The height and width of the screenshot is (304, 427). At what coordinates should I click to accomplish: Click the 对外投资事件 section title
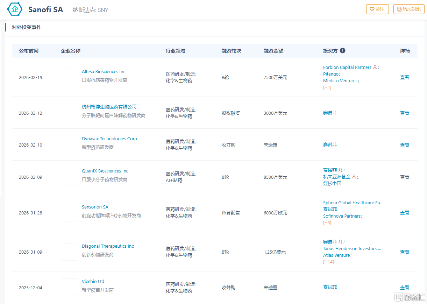[x=27, y=27]
